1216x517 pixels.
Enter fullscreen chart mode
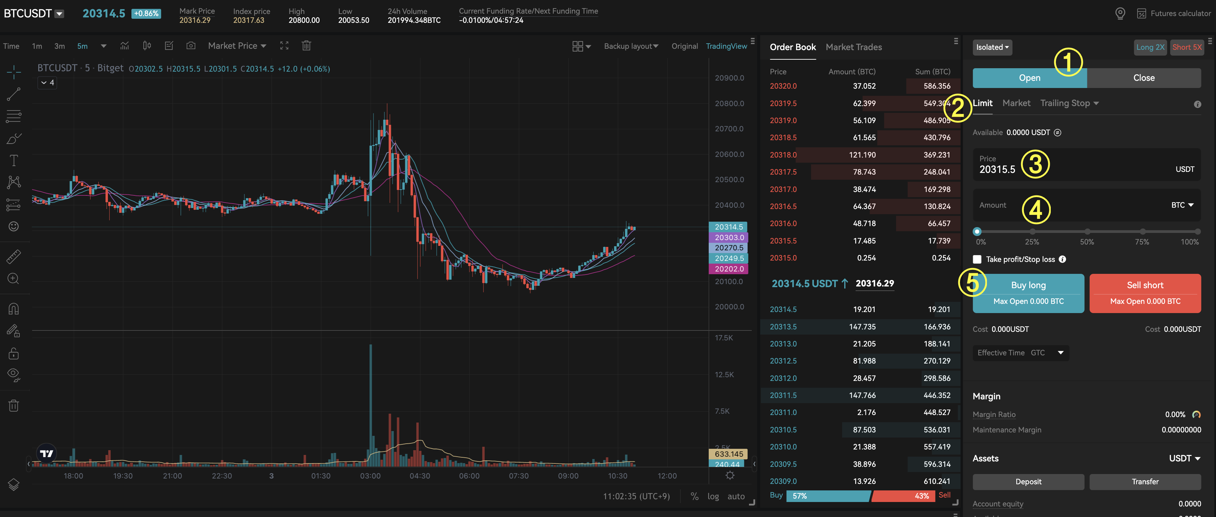[284, 46]
